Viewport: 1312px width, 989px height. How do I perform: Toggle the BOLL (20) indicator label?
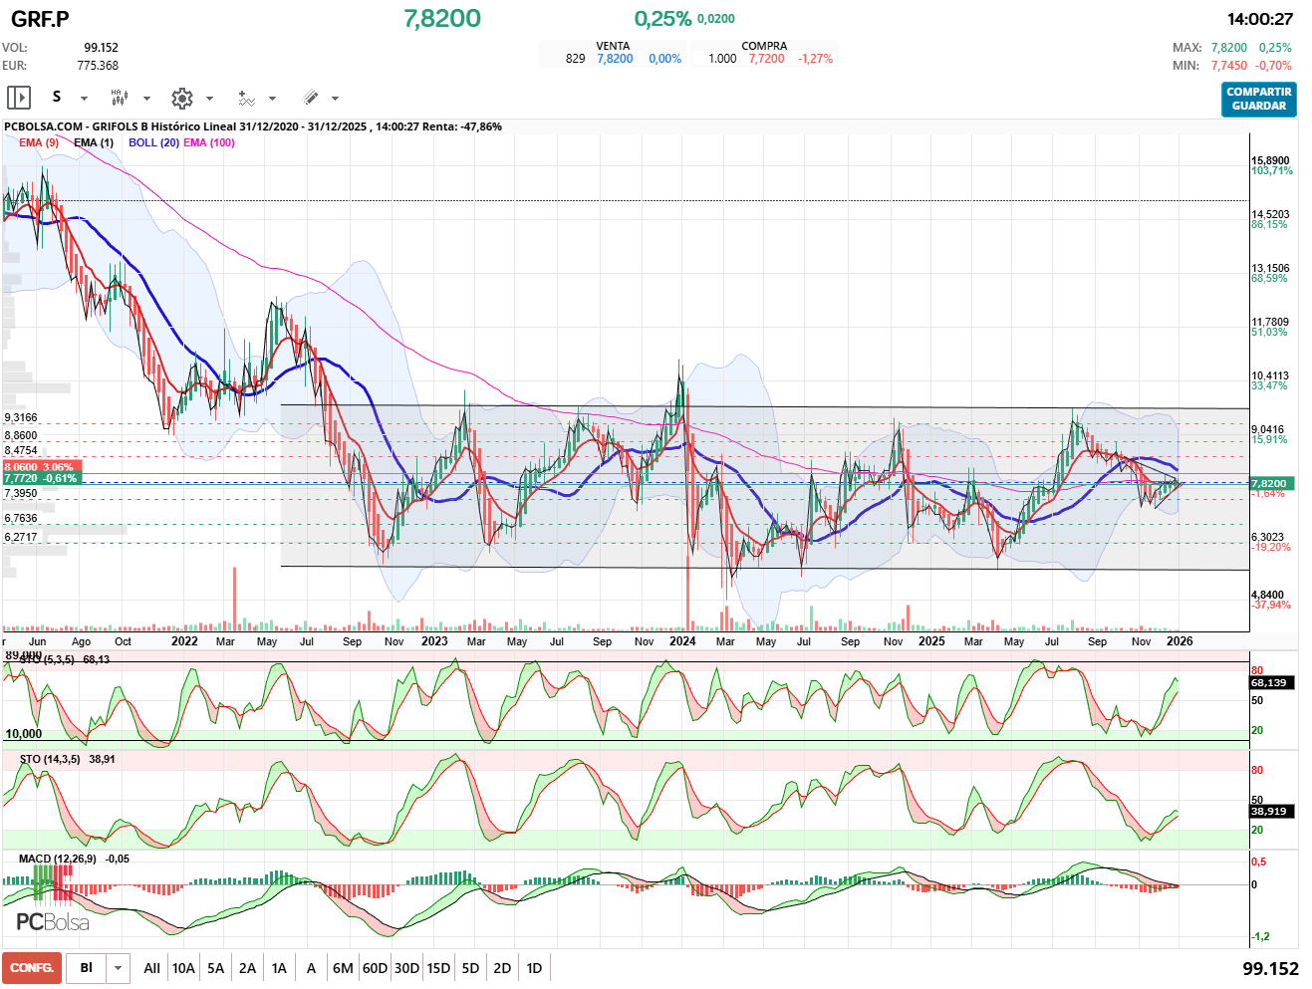[153, 142]
